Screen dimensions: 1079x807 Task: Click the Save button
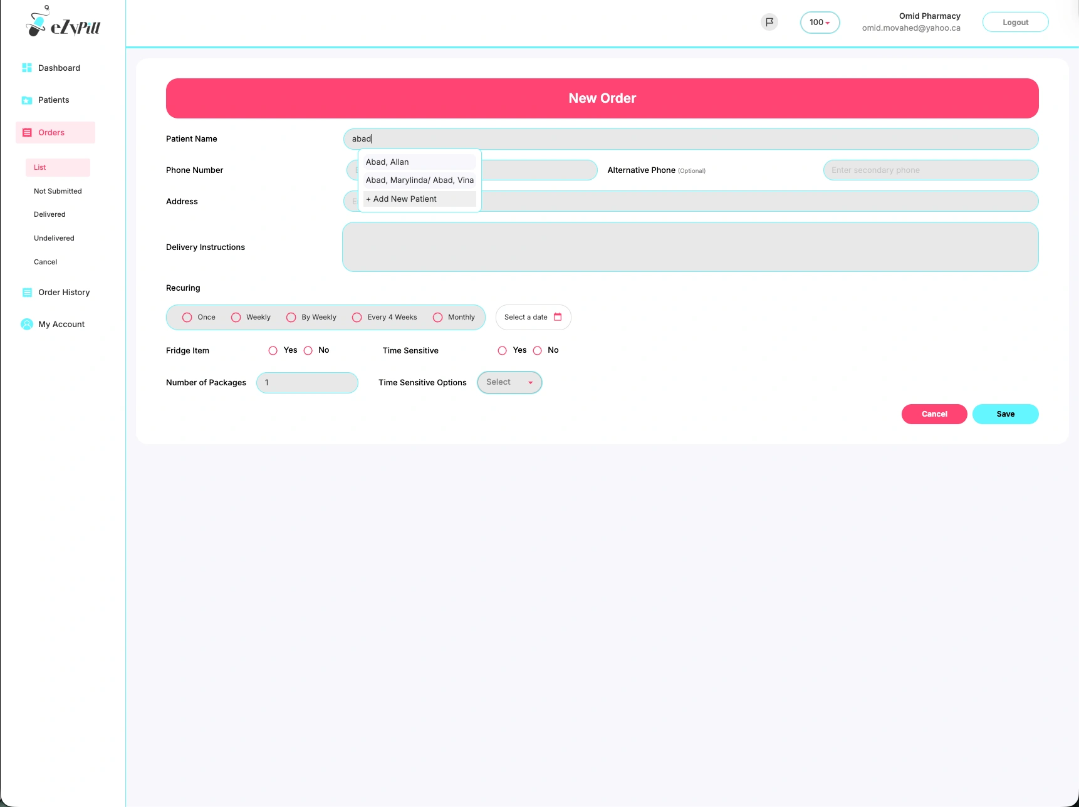click(x=1005, y=414)
